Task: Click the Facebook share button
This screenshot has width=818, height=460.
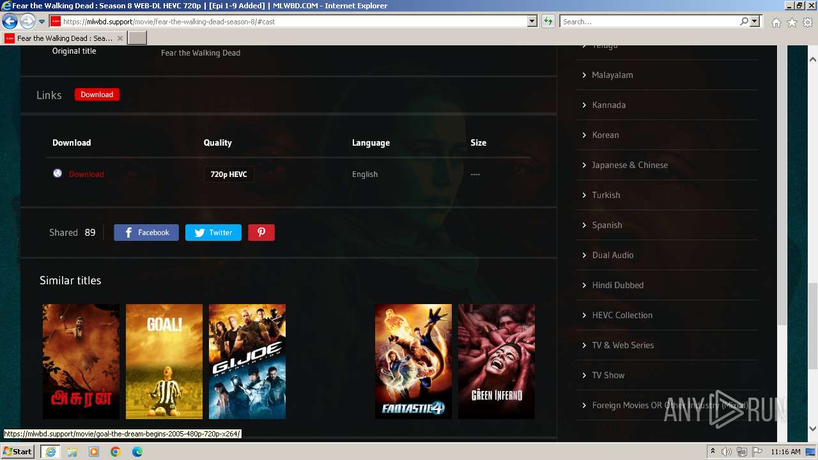Action: (x=146, y=233)
